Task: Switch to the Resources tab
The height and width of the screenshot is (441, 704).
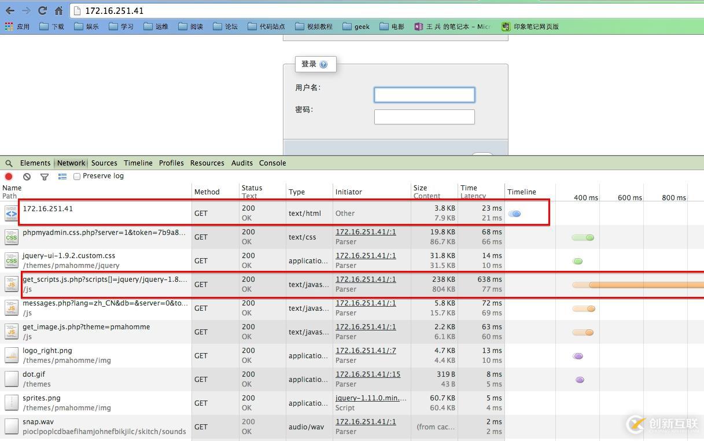Action: [x=207, y=163]
